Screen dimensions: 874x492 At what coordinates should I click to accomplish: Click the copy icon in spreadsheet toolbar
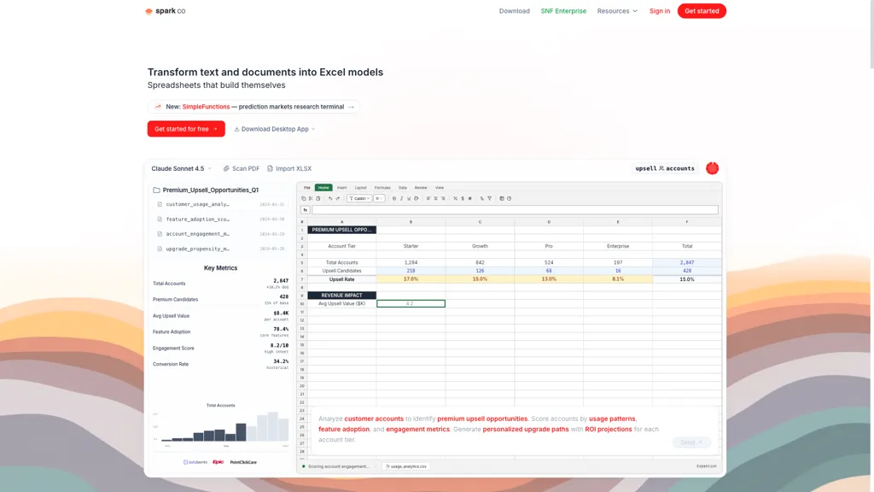click(303, 198)
